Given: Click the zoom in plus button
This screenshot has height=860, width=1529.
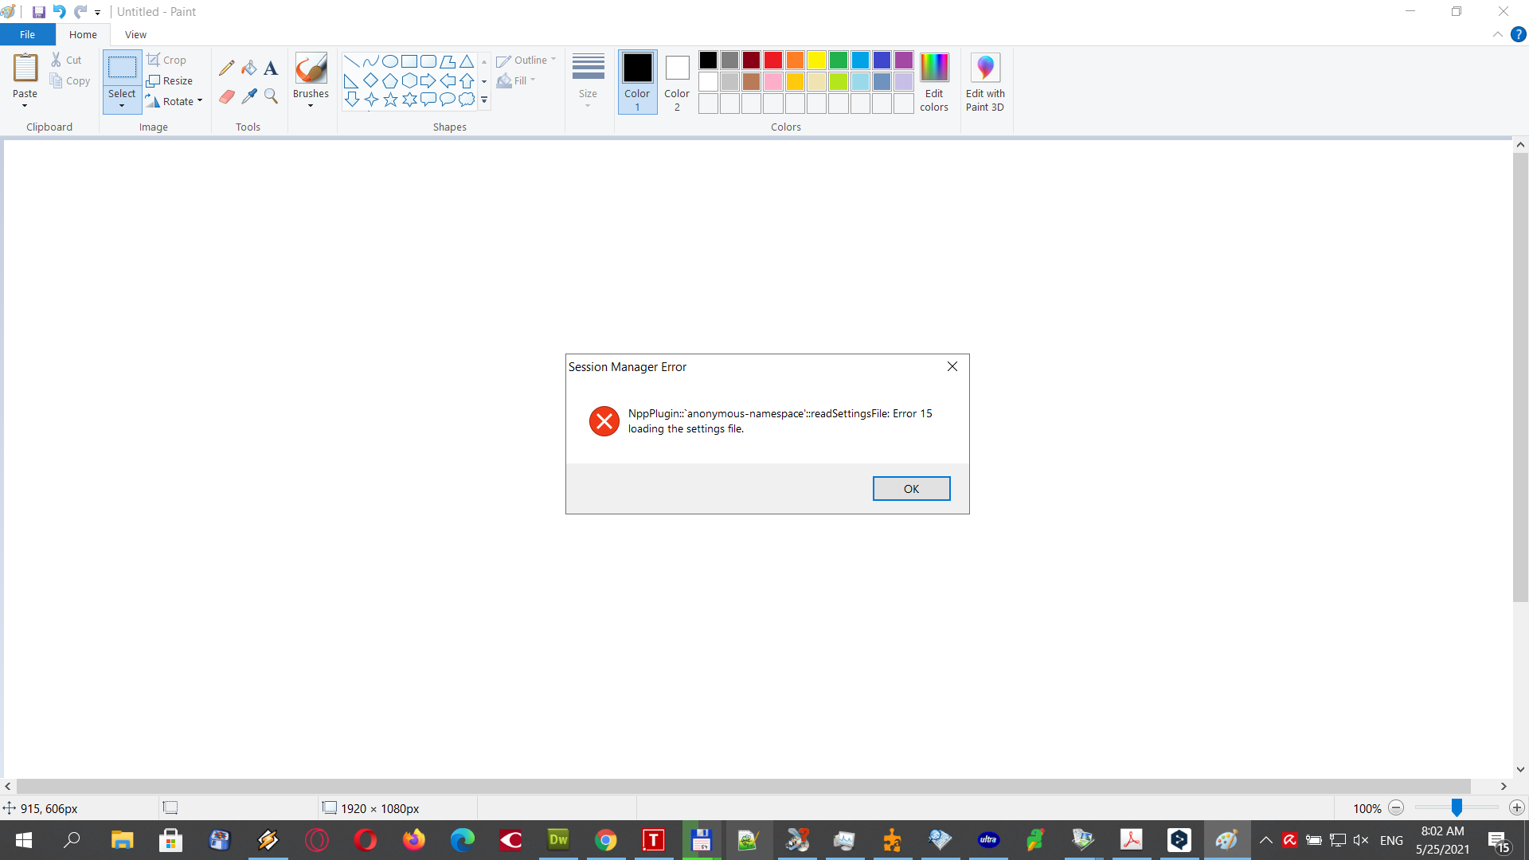Looking at the screenshot, I should point(1516,807).
